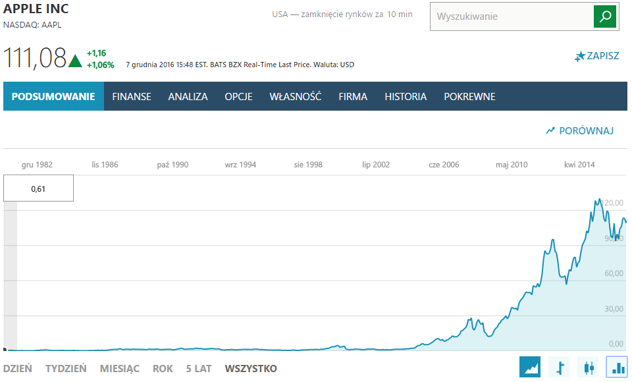Select the TYDZIEŃ time range
Screen dimensions: 632x382
(66, 368)
